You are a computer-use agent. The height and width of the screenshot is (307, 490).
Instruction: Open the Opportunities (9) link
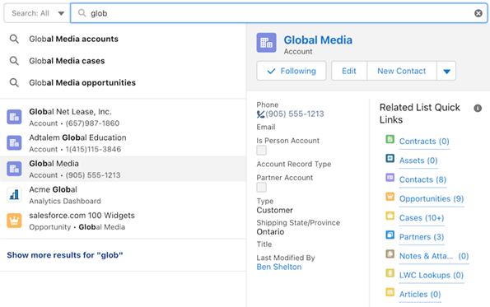432,198
